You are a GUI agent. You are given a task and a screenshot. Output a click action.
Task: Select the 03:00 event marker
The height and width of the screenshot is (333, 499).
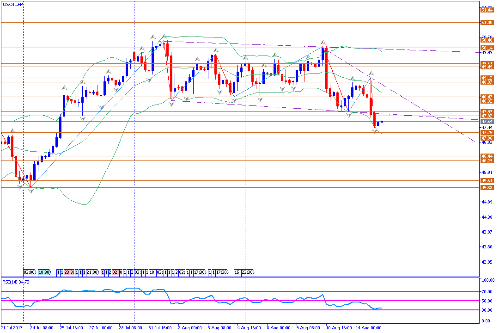tap(29, 272)
